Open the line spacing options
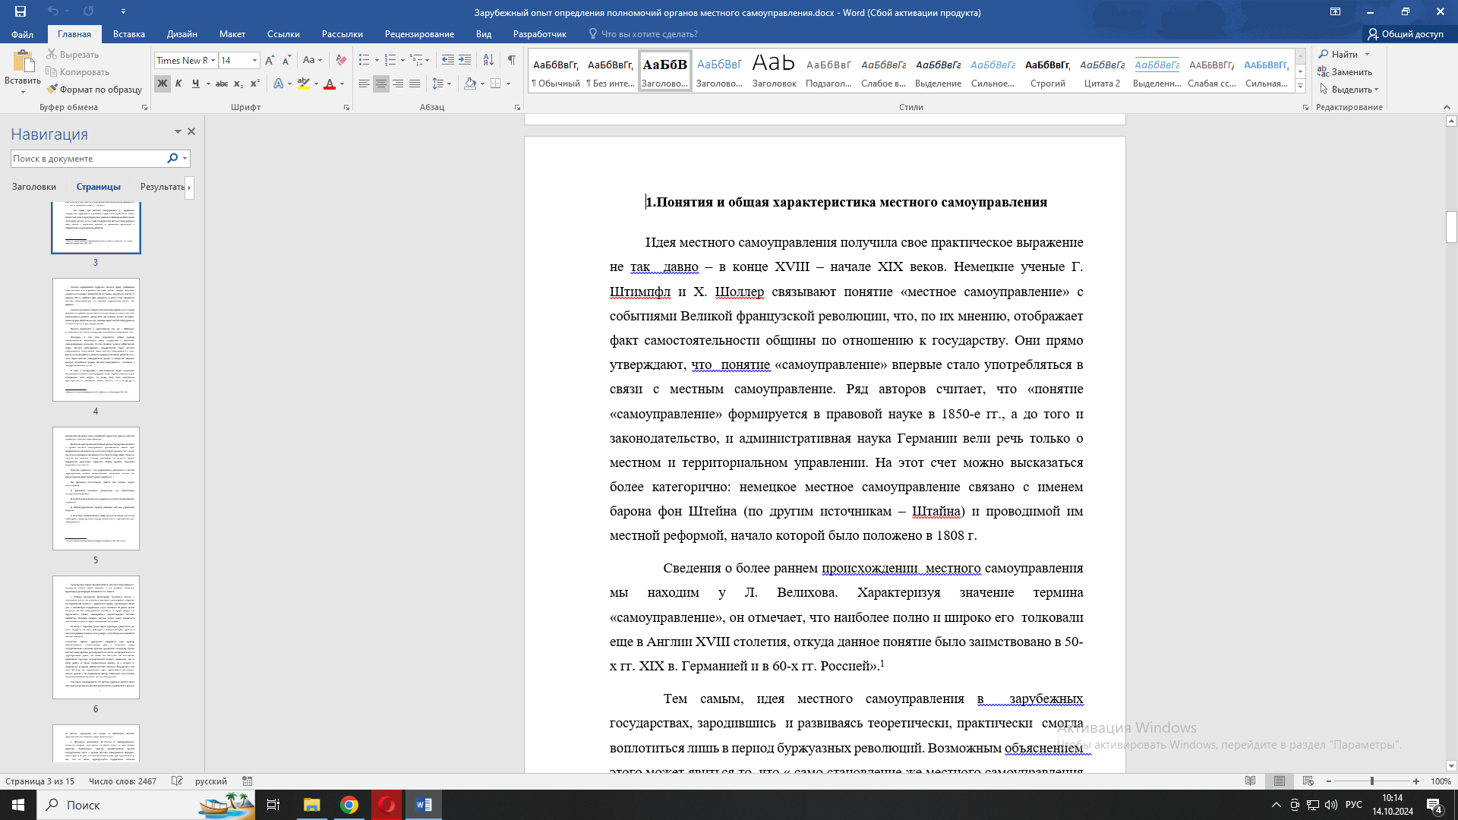 [438, 84]
